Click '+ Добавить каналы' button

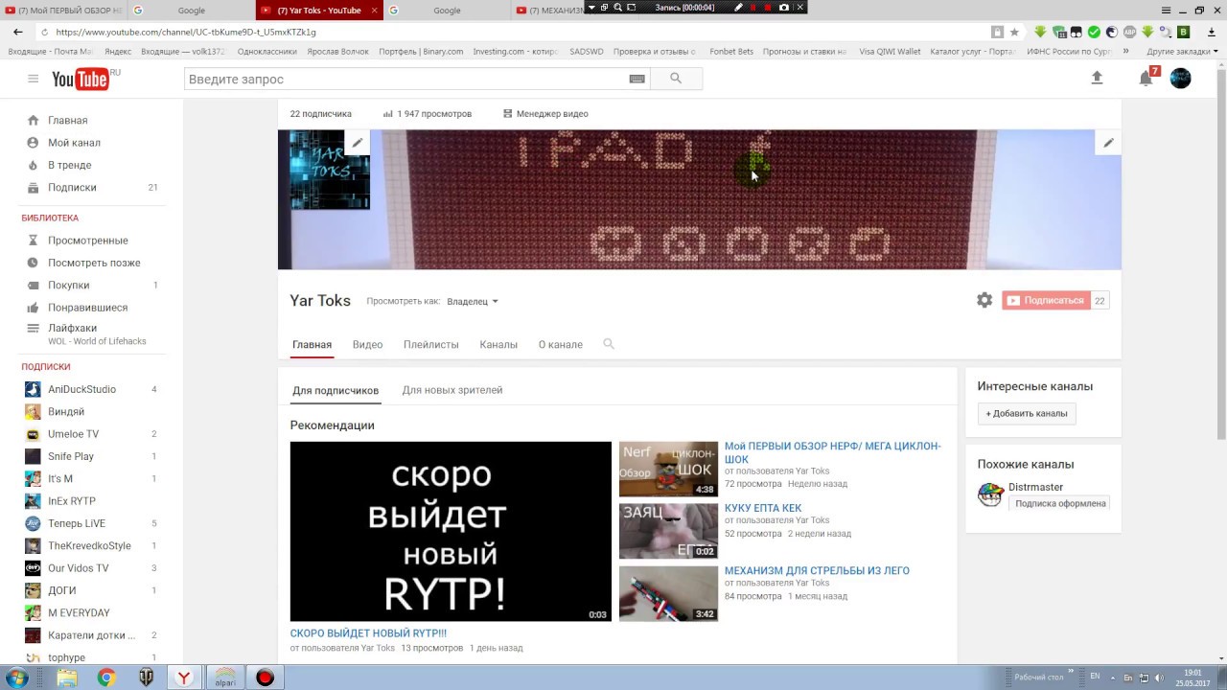click(x=1027, y=413)
